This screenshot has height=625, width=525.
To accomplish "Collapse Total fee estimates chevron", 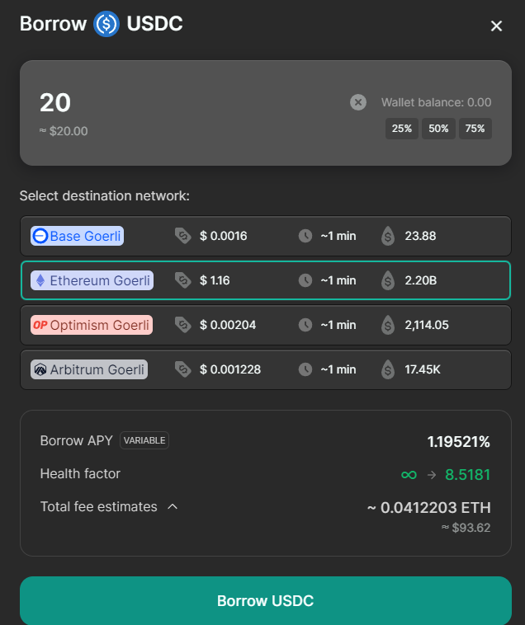I will coord(173,506).
